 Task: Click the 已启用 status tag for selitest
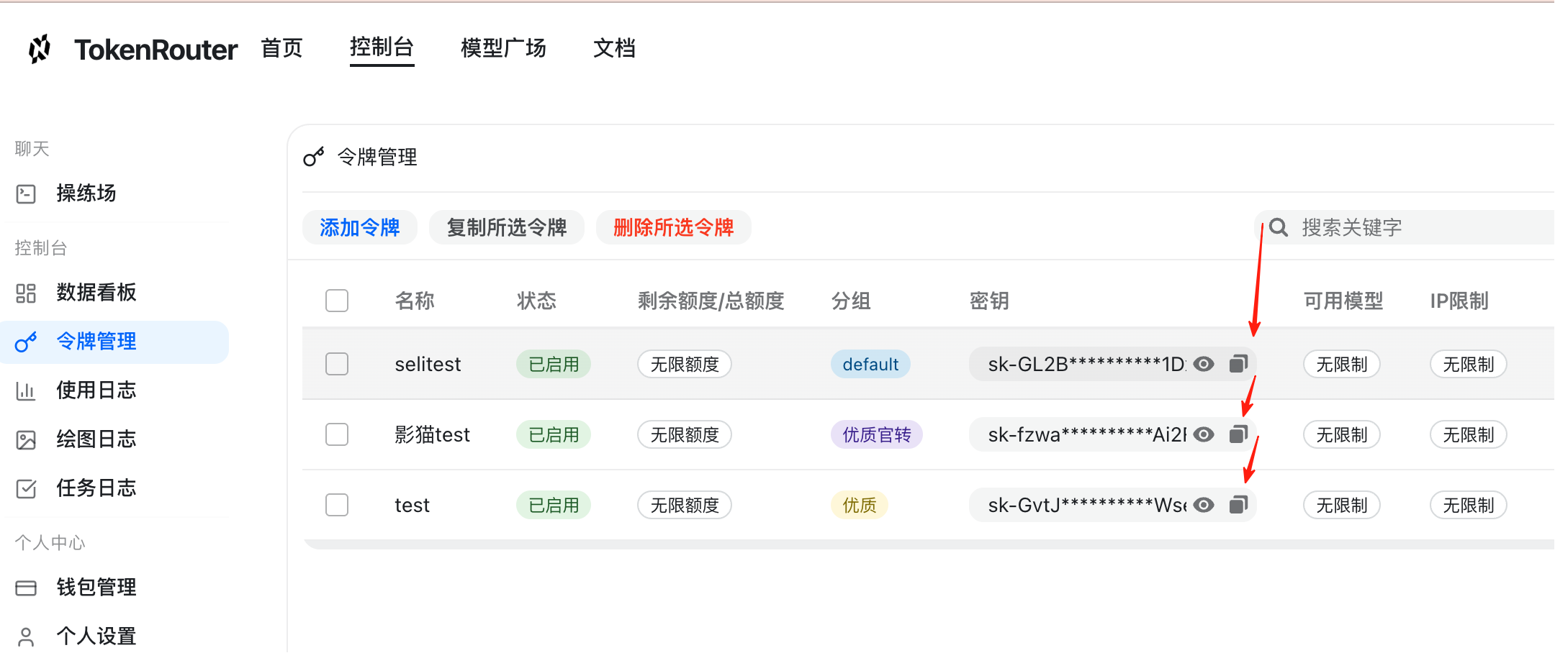tap(554, 364)
